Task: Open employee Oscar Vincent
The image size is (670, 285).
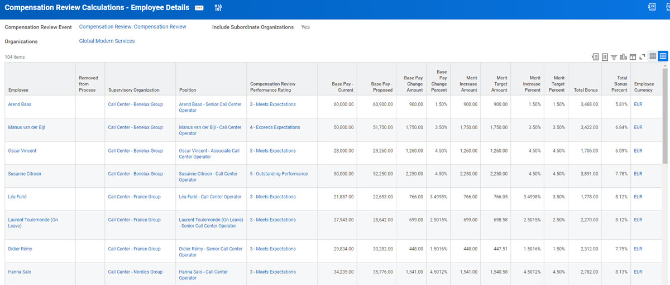Action: (x=22, y=151)
